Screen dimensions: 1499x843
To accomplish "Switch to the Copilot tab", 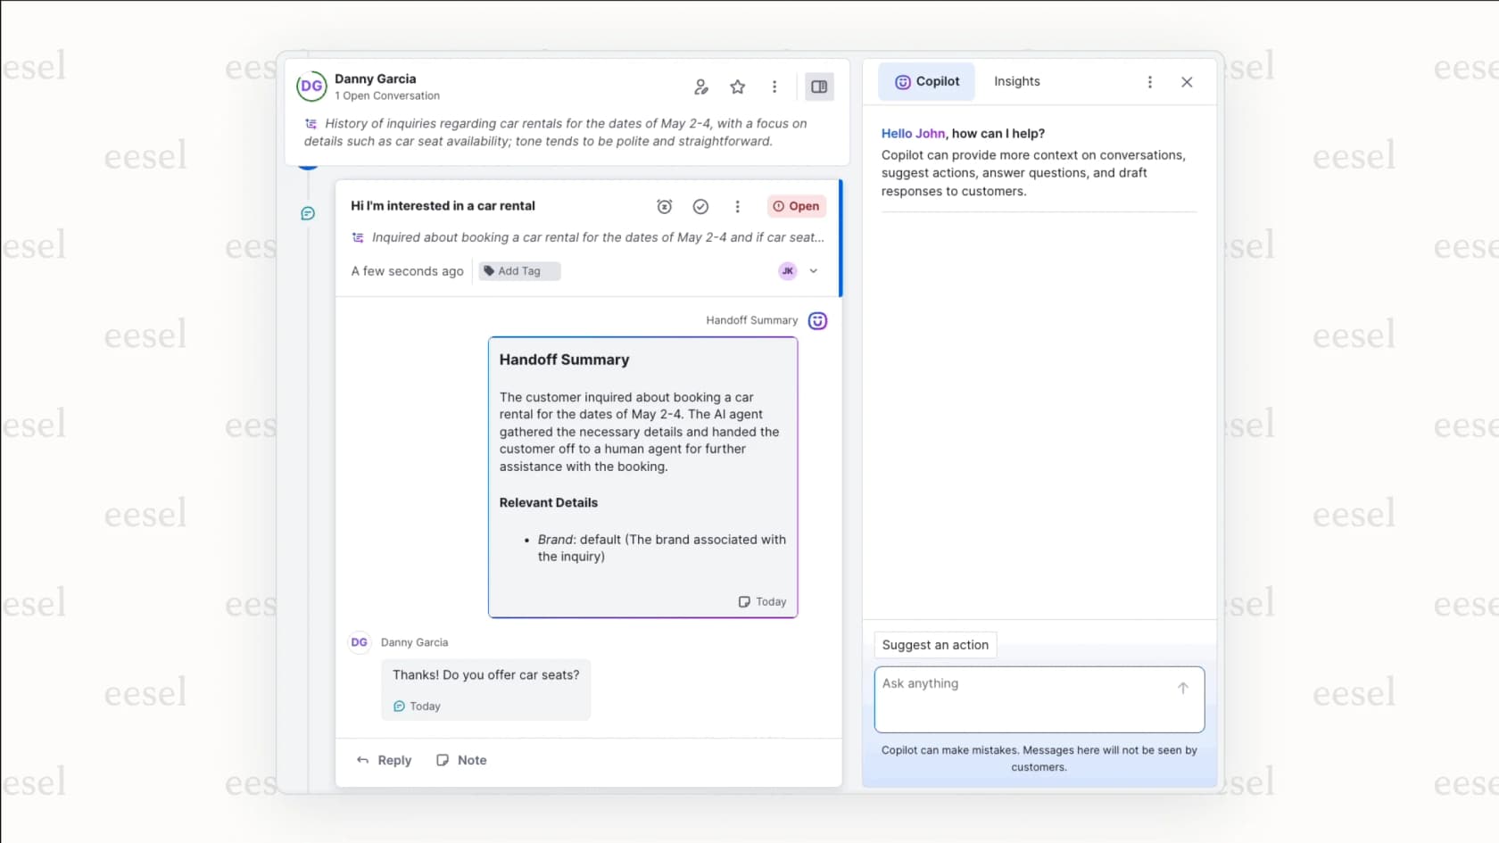I will tap(927, 81).
